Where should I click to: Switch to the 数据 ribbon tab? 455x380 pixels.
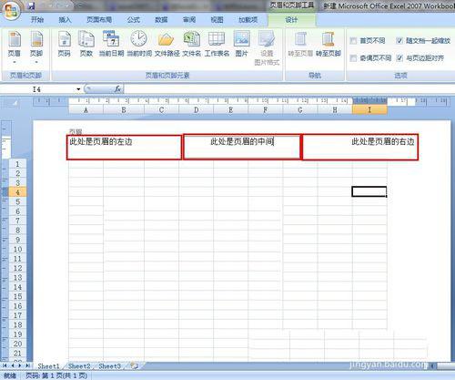point(161,20)
